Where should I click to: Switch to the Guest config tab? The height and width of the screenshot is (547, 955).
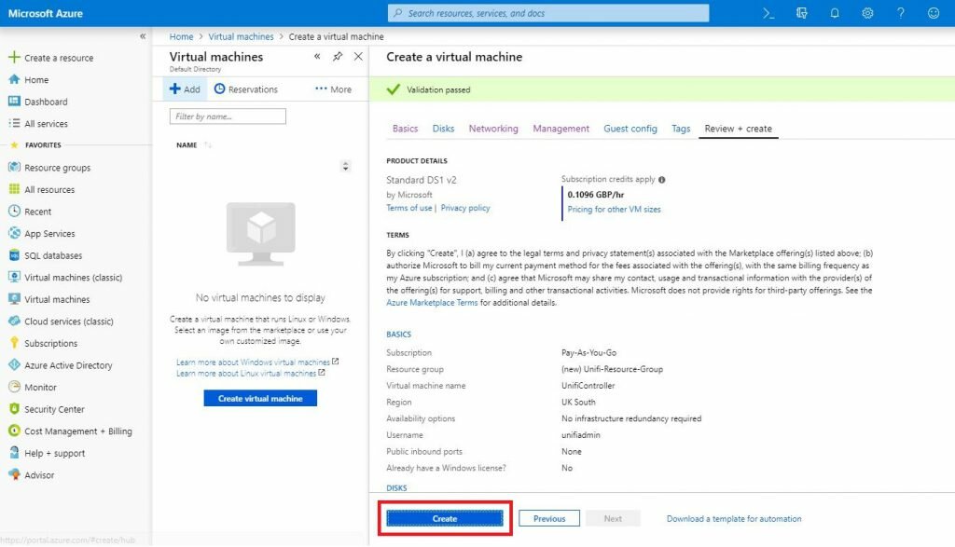(x=630, y=129)
